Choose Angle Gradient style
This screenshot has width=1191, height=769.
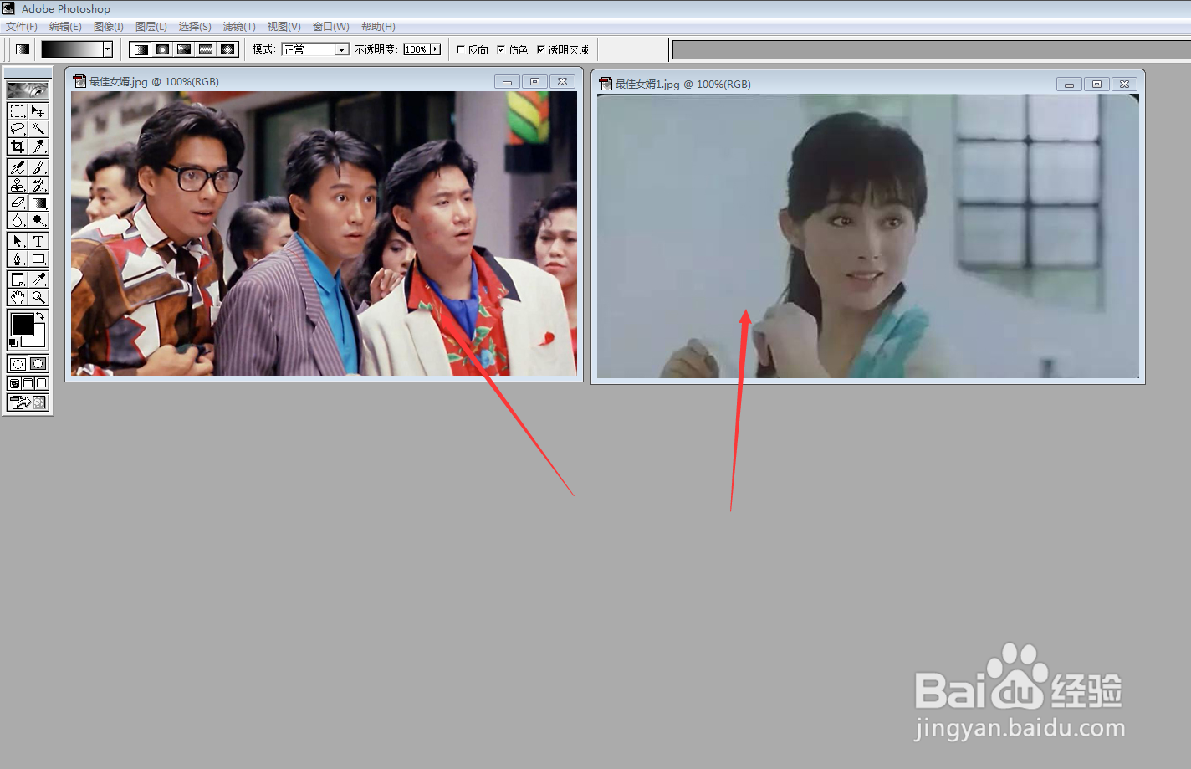point(184,49)
